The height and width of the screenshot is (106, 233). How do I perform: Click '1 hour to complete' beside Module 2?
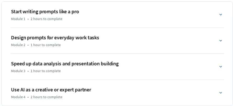click(x=46, y=45)
